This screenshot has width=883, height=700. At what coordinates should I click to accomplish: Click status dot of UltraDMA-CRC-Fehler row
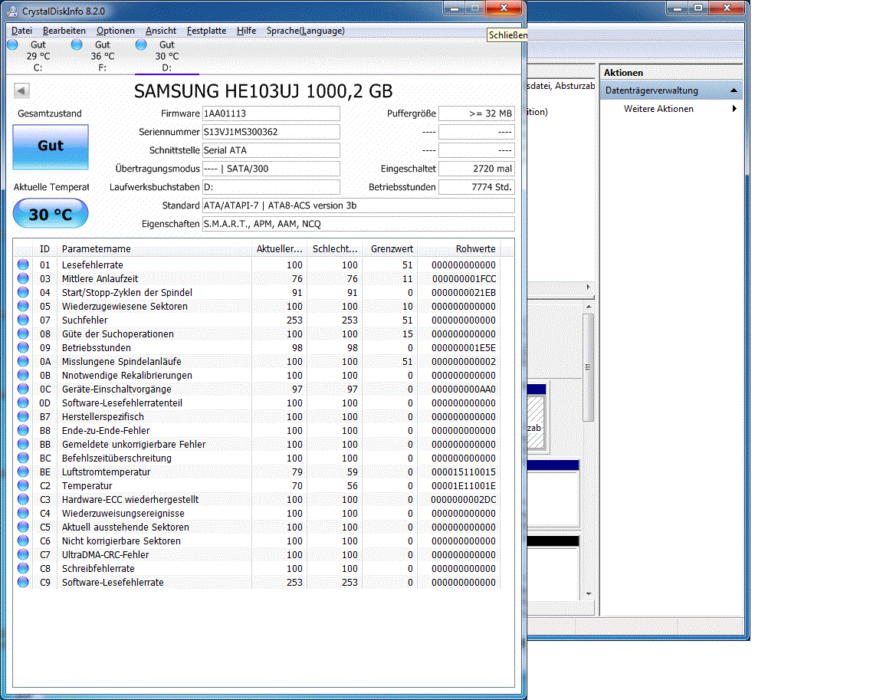(23, 554)
